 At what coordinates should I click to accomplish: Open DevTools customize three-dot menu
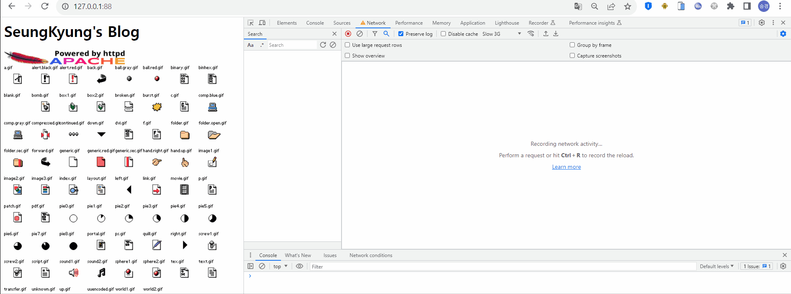(x=773, y=23)
